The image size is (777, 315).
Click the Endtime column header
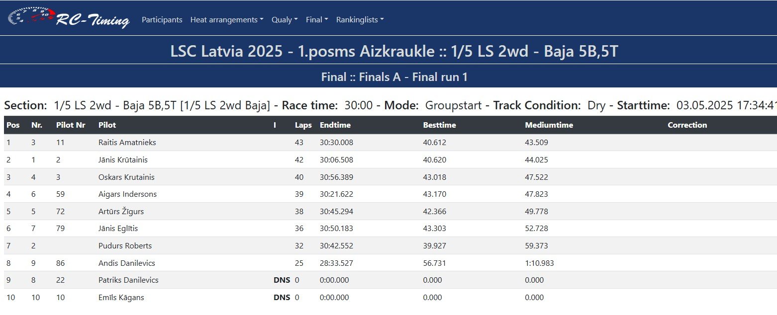[x=335, y=125]
